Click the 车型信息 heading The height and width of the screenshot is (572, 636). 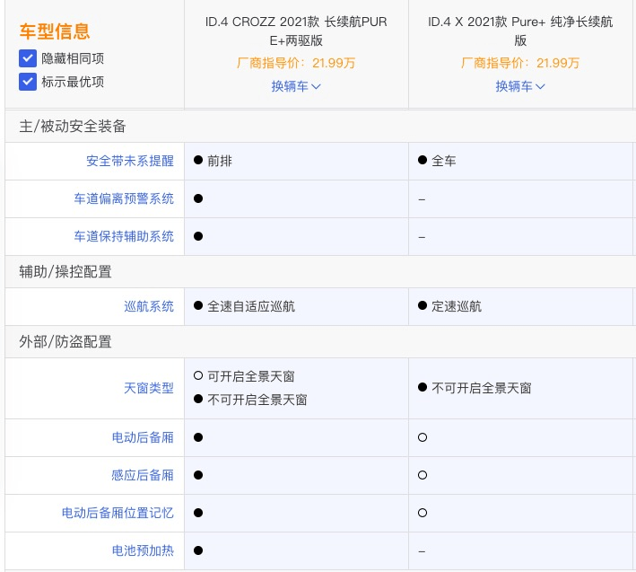tap(55, 31)
